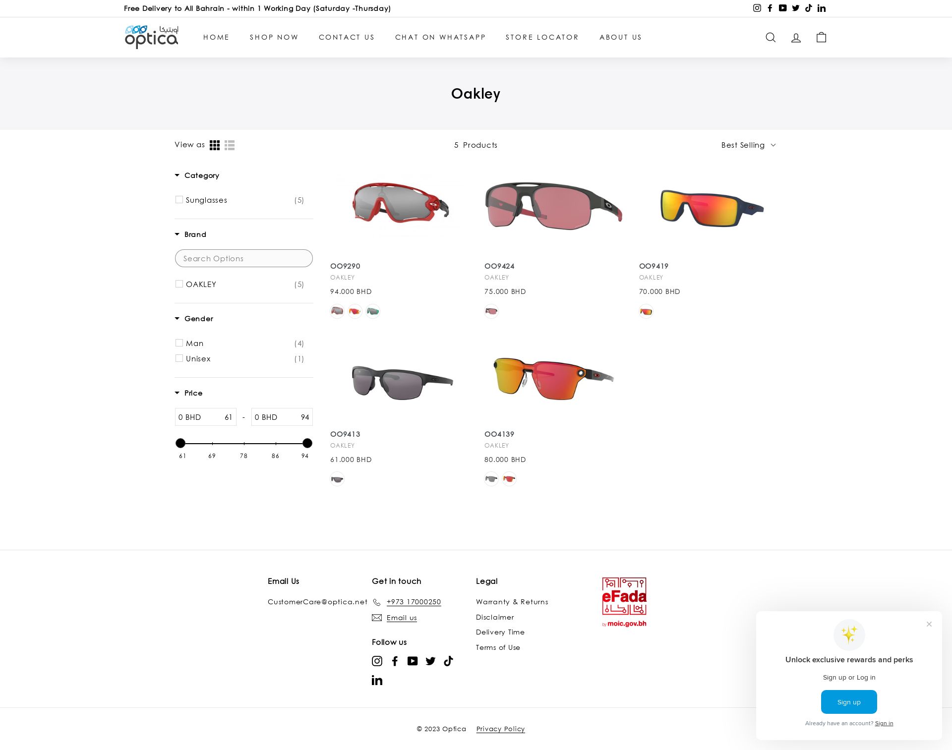Open footer Facebook icon
The image size is (952, 750).
[395, 661]
